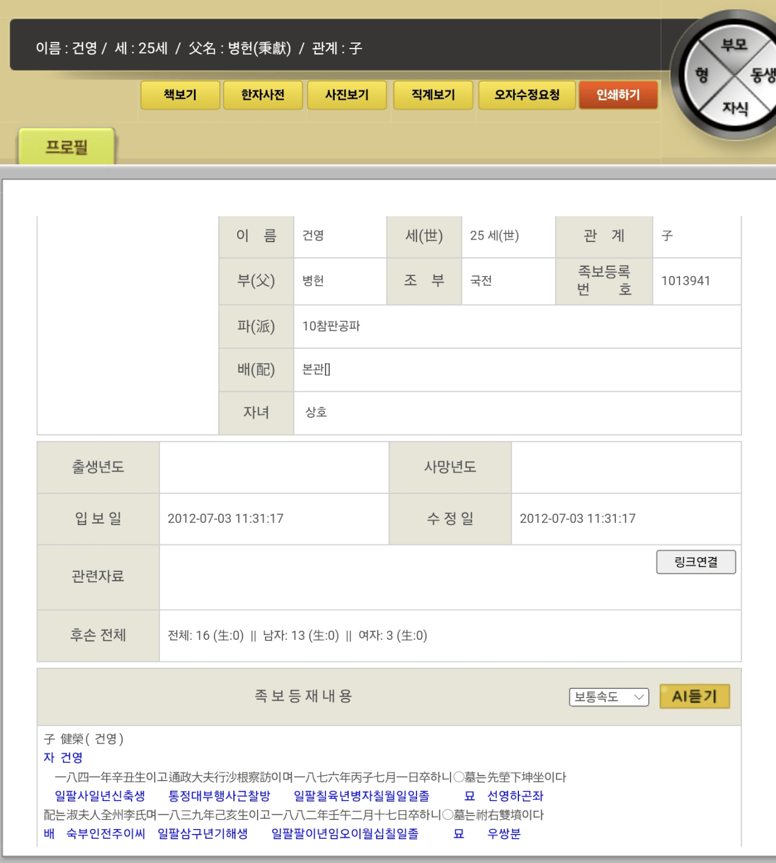Click the 족보등재내용 section heading
Viewport: 776px width, 863px height.
303,696
